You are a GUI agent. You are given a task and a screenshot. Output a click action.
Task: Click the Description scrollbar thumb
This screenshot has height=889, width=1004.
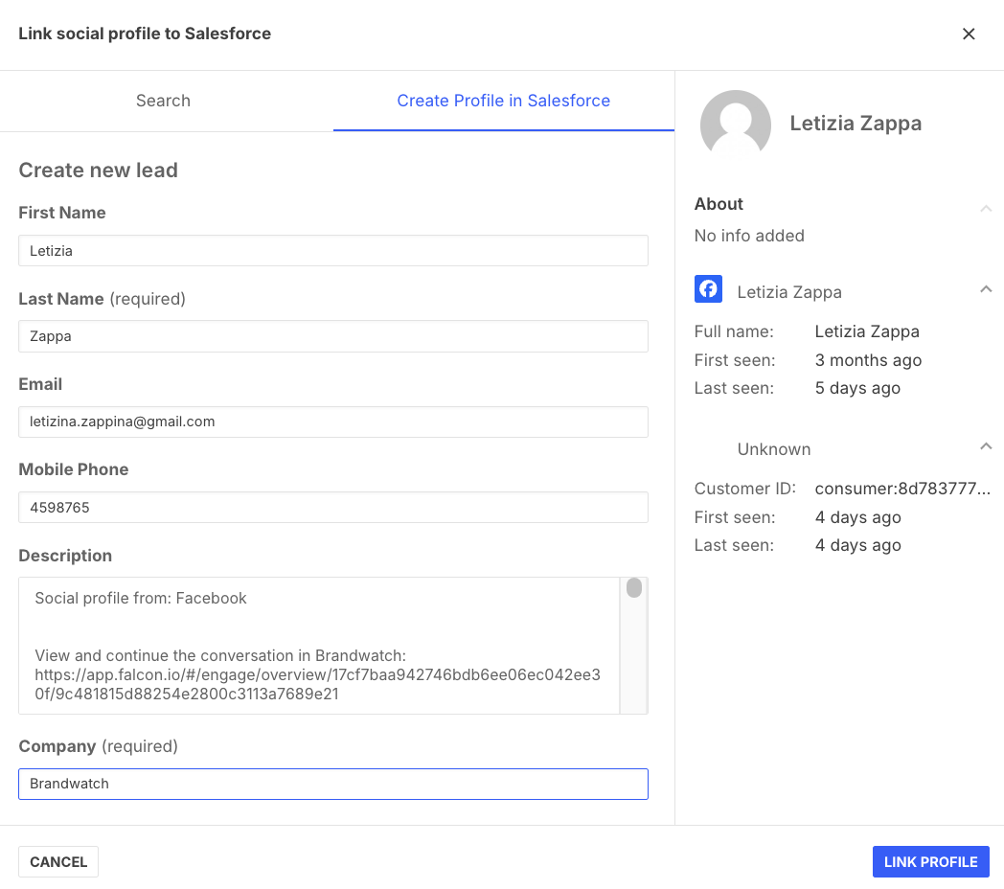coord(634,587)
